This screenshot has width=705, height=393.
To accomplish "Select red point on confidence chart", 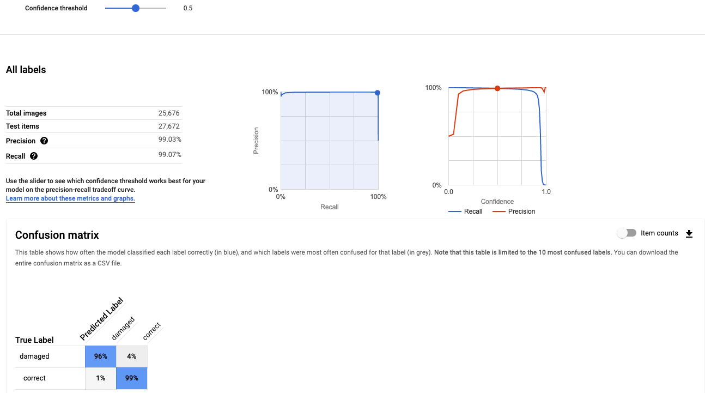I will coord(497,88).
